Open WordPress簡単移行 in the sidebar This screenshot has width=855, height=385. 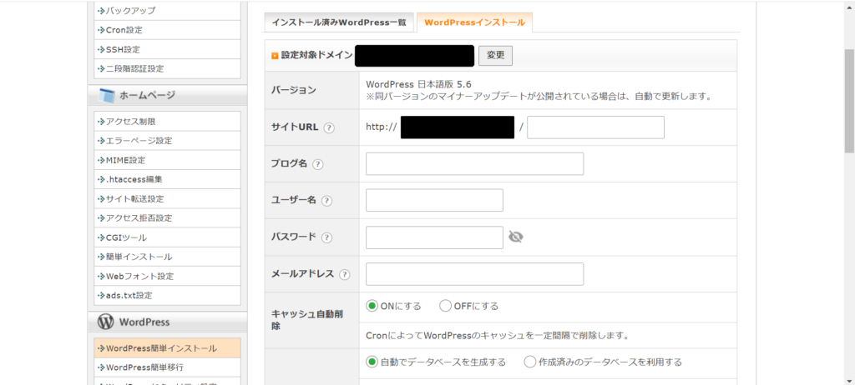coord(167,367)
